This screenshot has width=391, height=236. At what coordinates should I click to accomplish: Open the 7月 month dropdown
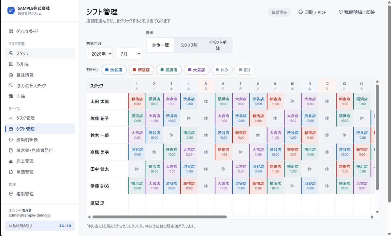point(128,54)
